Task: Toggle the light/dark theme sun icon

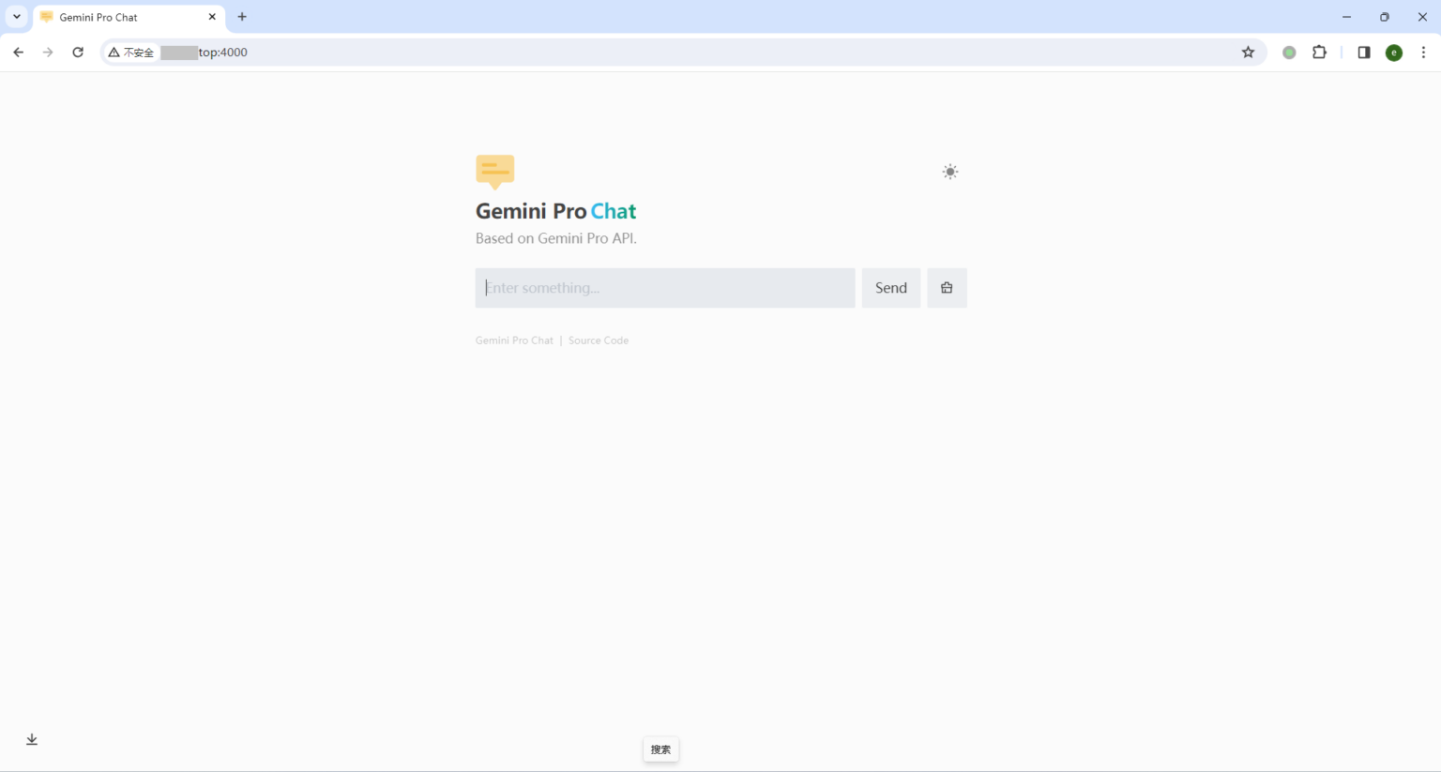Action: 949,172
